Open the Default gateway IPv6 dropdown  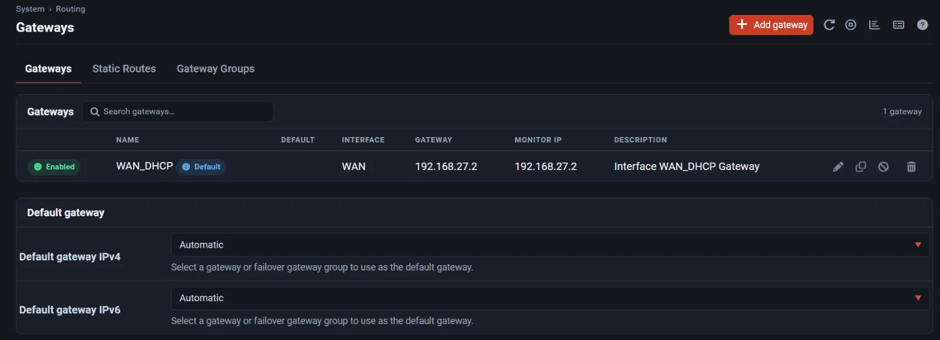550,298
